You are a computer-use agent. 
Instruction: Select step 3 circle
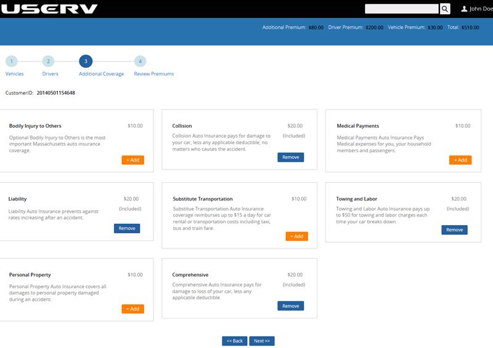click(86, 61)
